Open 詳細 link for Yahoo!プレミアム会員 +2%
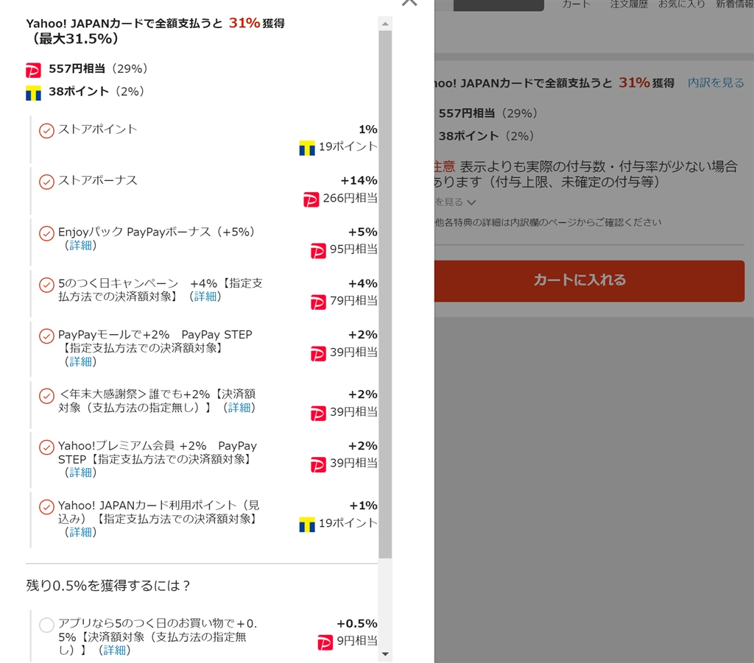 (81, 472)
